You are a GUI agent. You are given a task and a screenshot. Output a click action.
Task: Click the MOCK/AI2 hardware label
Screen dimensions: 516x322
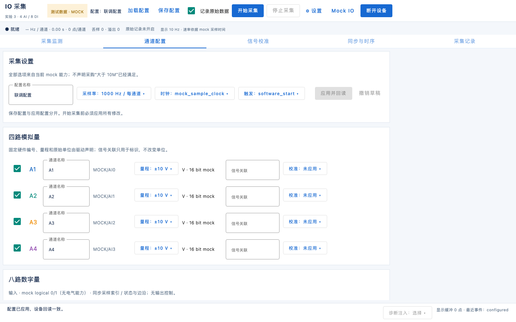pos(104,223)
